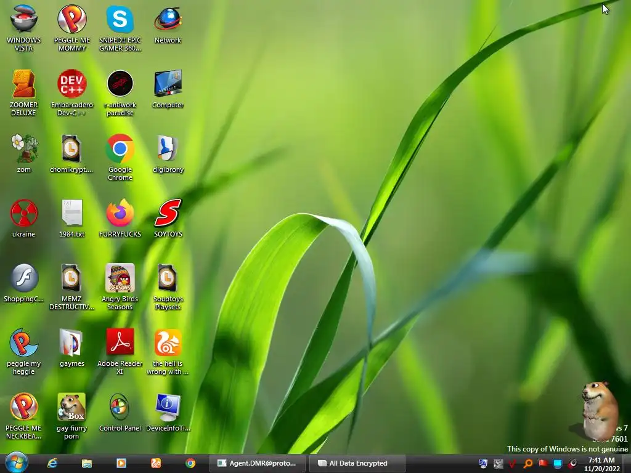
Task: Open the red flag Action Center tray icon
Action: (x=543, y=464)
